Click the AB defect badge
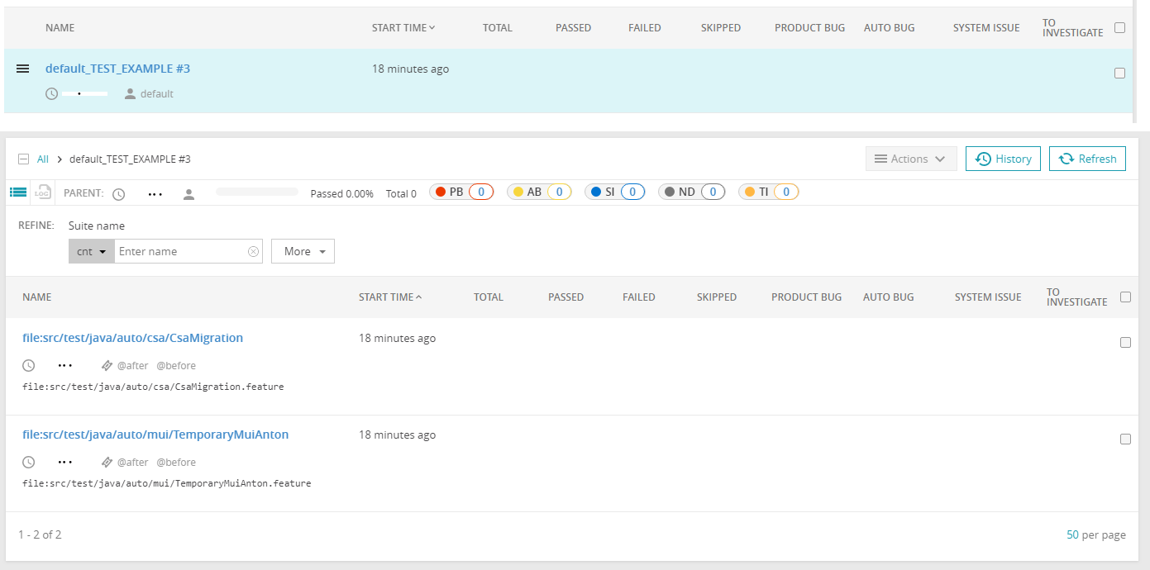 (539, 192)
